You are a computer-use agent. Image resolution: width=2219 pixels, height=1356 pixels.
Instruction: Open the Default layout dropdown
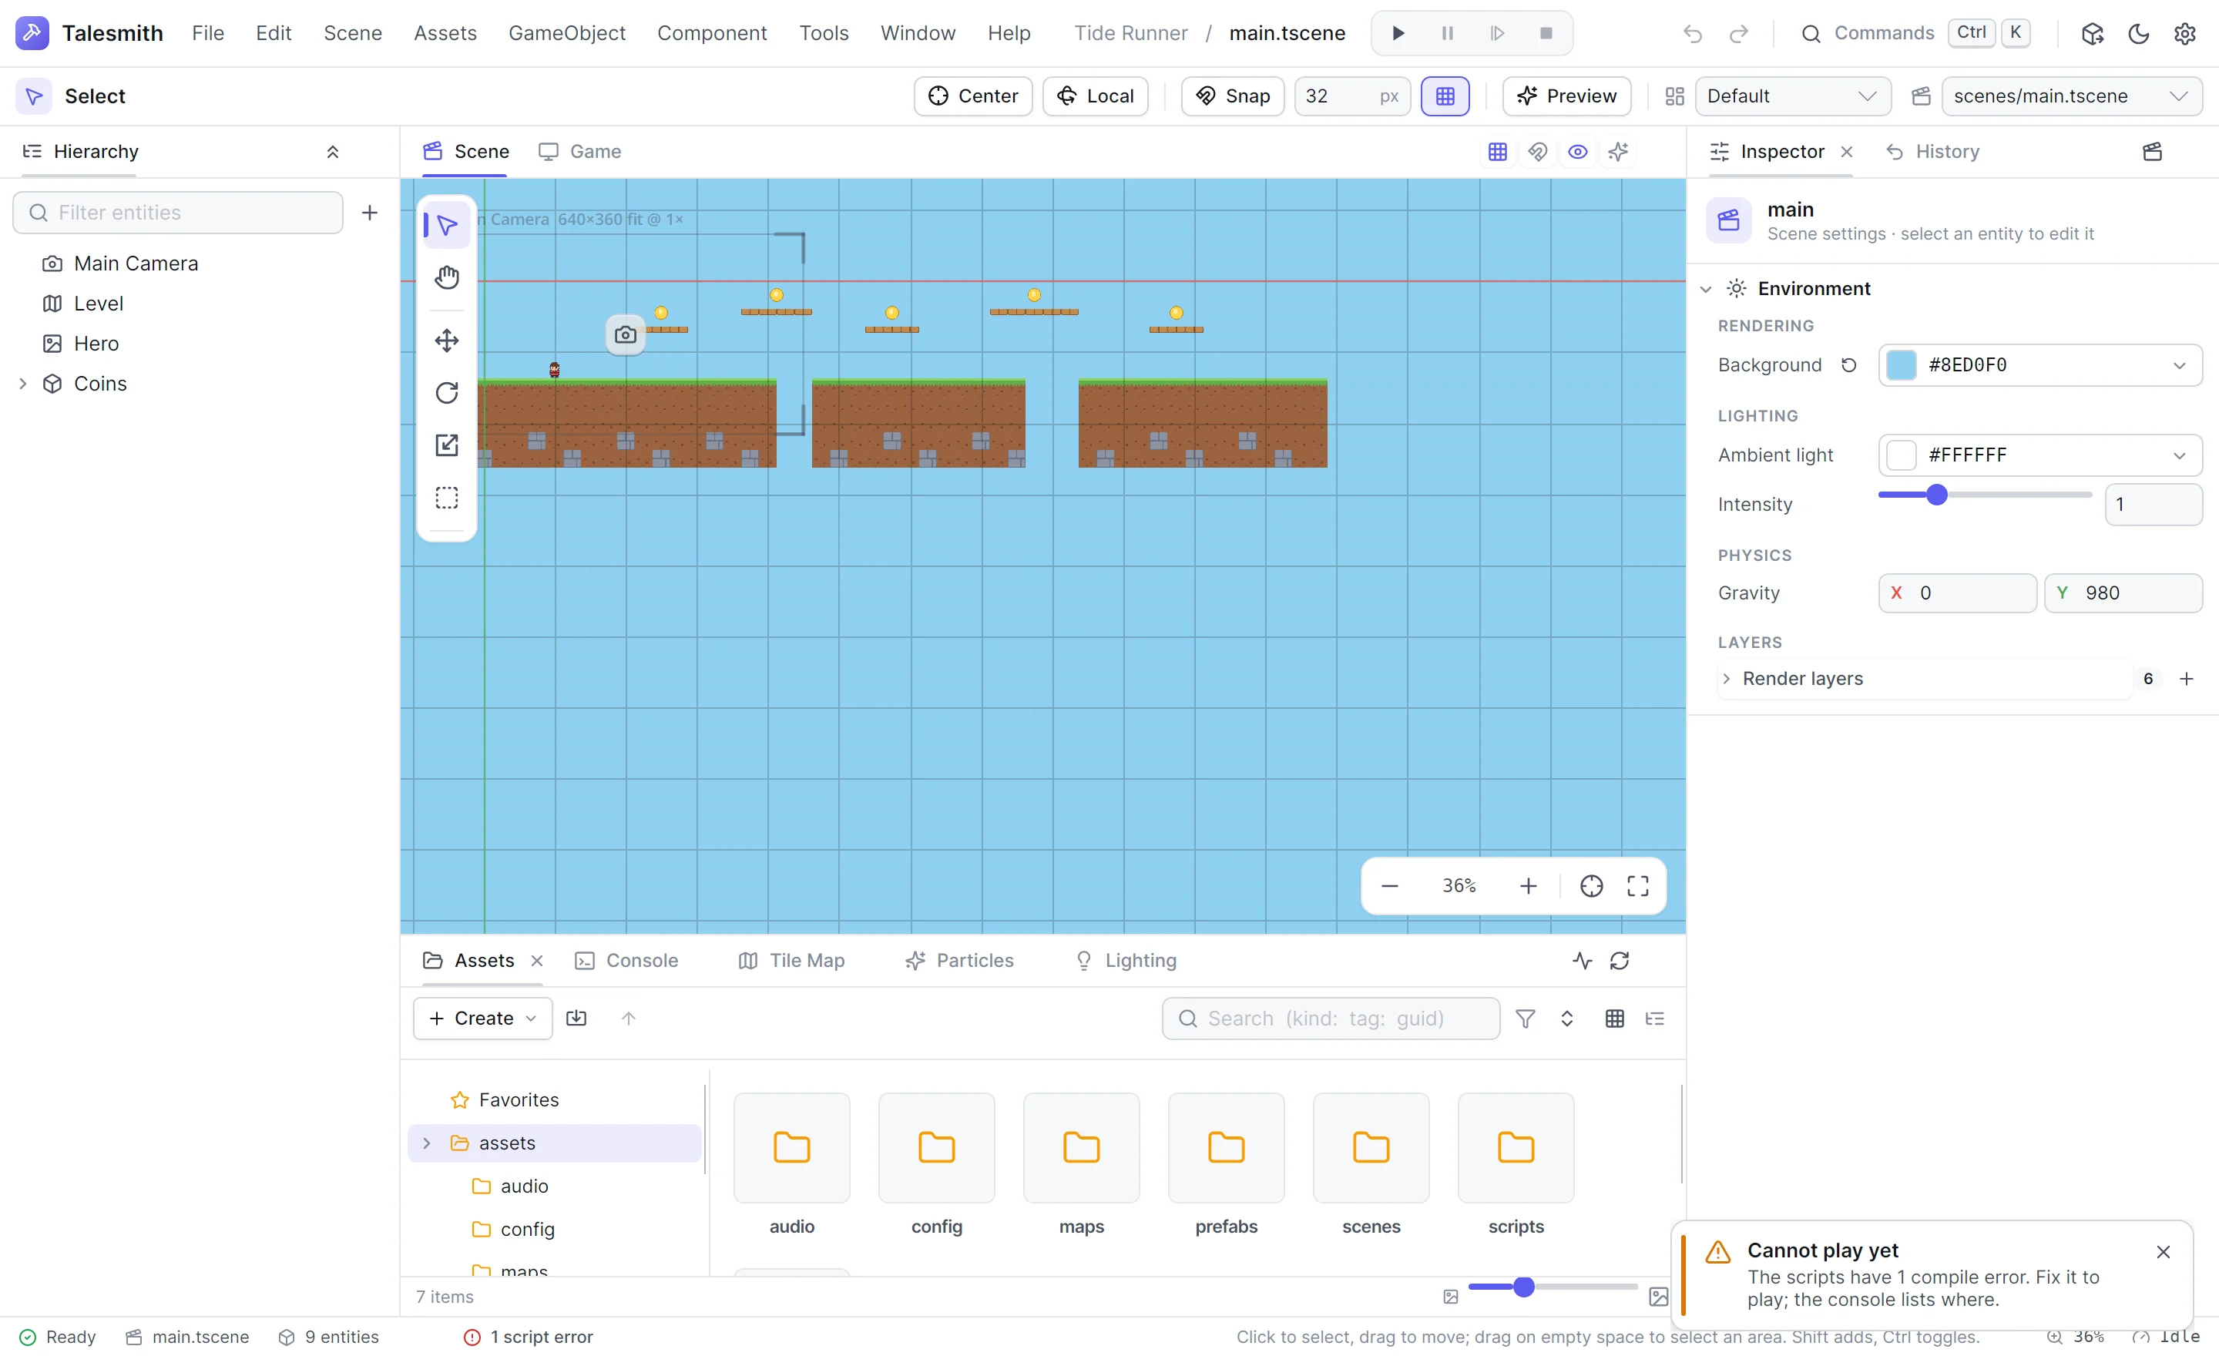tap(1792, 96)
